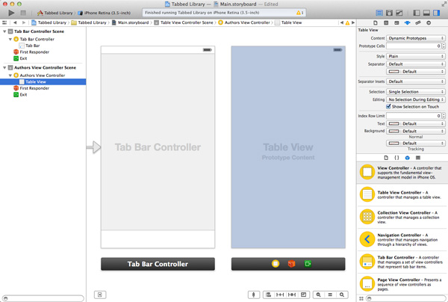Screen dimensions: 448x302
Task: Open the Separator color picker
Action: point(416,72)
